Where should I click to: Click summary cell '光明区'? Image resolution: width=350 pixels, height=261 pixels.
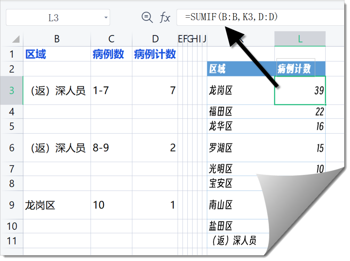(x=241, y=169)
